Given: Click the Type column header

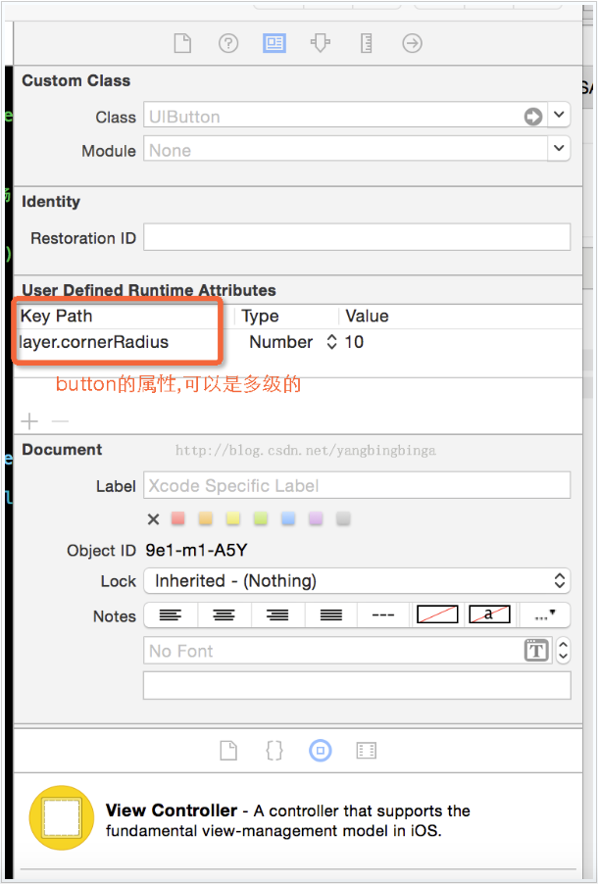Looking at the screenshot, I should tap(260, 316).
